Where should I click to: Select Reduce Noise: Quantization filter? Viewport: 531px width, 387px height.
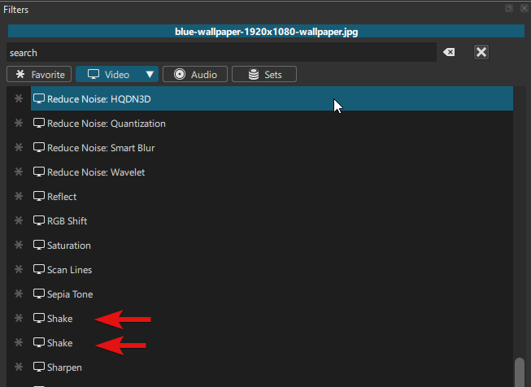pyautogui.click(x=272, y=123)
